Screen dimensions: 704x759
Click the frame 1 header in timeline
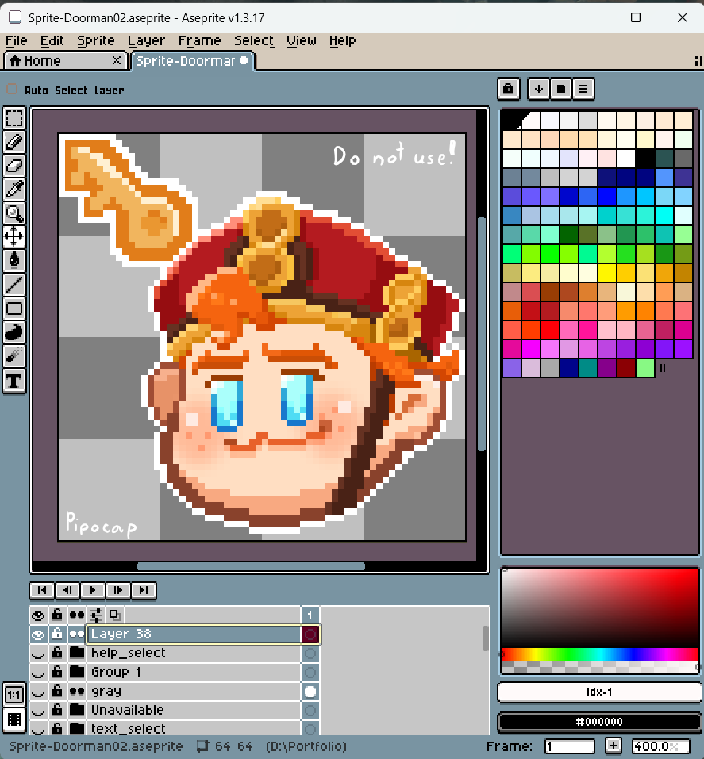(x=310, y=615)
